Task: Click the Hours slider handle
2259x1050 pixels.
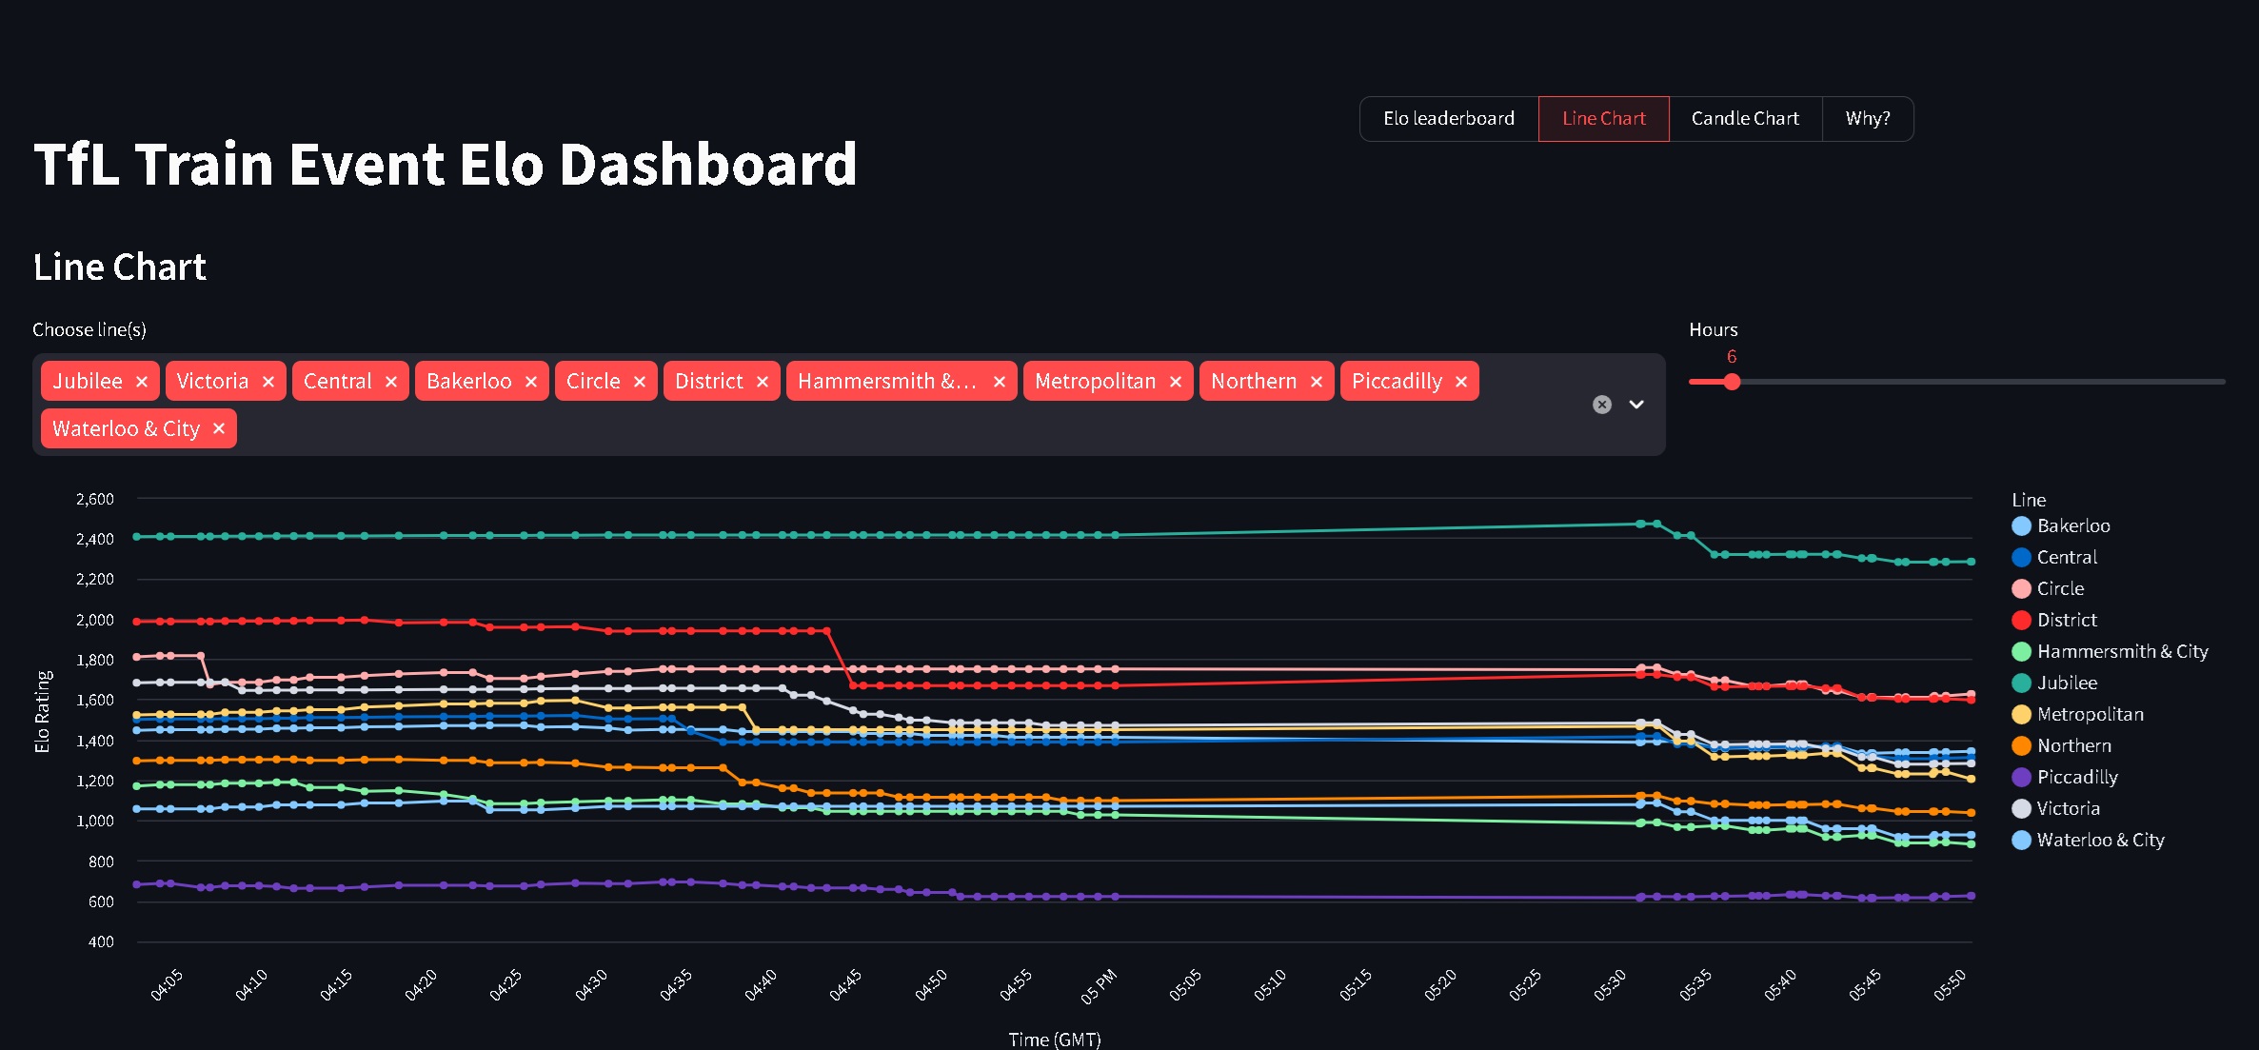Action: pyautogui.click(x=1732, y=382)
